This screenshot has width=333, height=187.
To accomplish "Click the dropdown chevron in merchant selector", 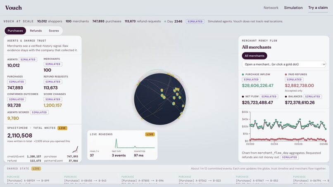I will (323, 64).
